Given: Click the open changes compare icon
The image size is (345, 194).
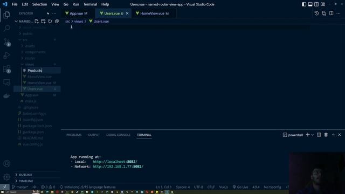Looking at the screenshot, I should pyautogui.click(x=324, y=13).
